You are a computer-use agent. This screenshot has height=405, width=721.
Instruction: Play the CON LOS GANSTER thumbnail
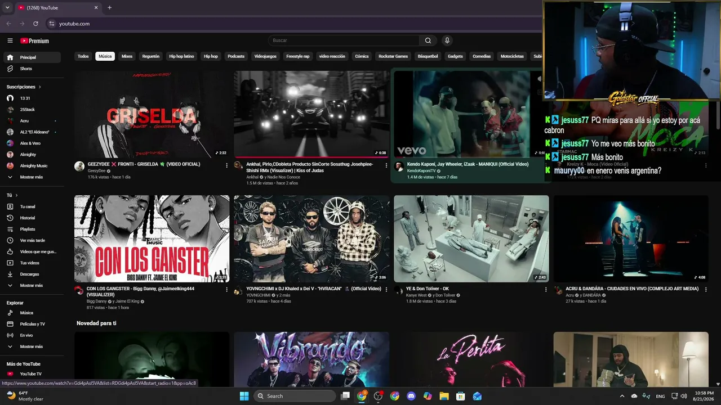pos(152,238)
